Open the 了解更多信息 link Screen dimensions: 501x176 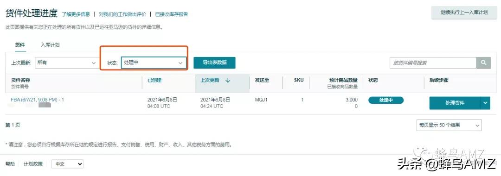tap(76, 14)
